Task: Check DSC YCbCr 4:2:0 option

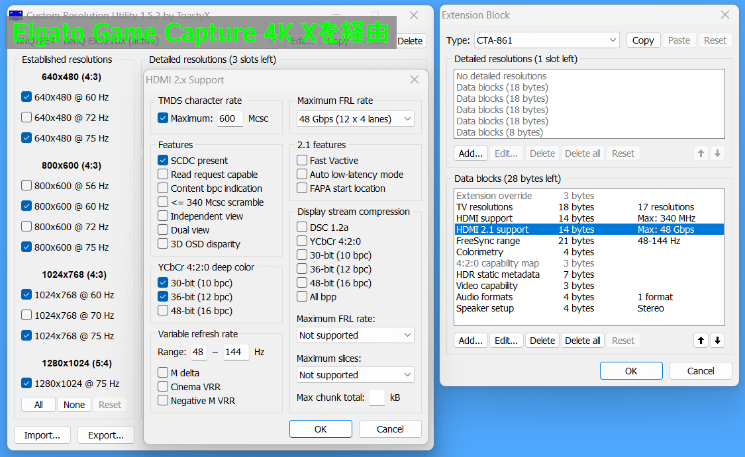Action: [302, 241]
